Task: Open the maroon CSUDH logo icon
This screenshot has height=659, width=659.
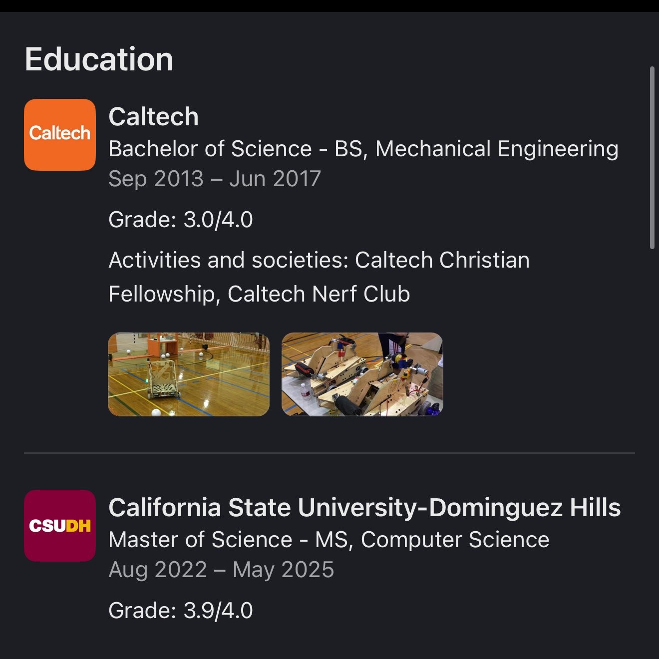Action: (60, 526)
